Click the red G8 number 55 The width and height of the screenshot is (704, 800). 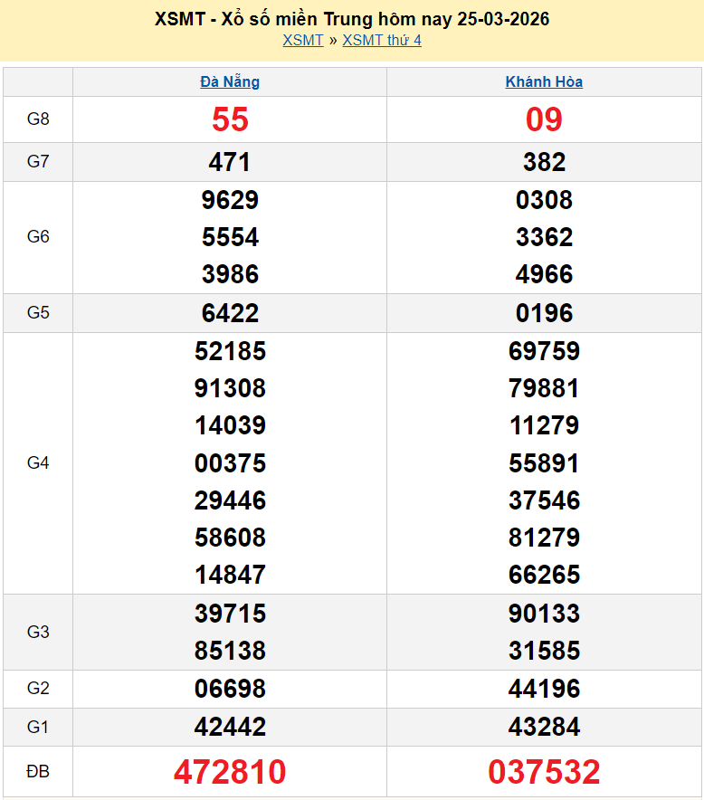tap(230, 119)
